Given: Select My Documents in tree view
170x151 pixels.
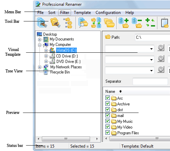Looking at the screenshot, I should pyautogui.click(x=62, y=39).
